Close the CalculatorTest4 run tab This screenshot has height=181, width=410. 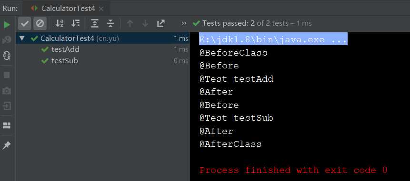(101, 9)
